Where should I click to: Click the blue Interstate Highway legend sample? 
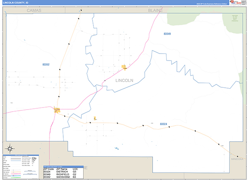click(16, 176)
